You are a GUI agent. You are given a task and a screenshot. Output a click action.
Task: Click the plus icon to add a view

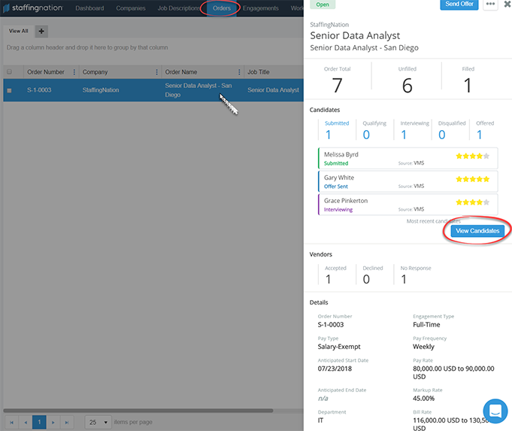click(x=41, y=31)
